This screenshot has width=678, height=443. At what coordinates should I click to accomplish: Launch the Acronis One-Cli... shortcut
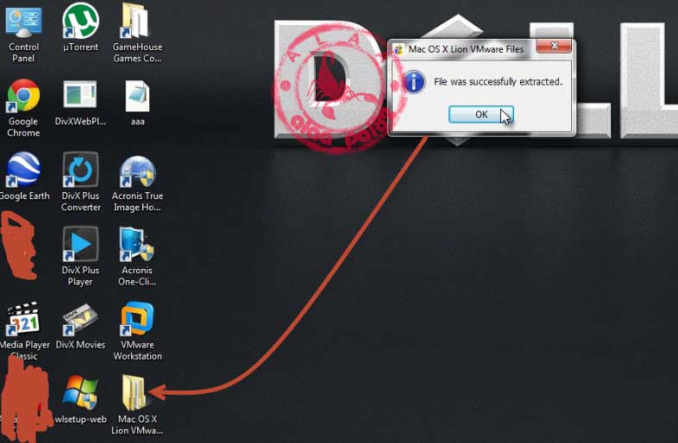pyautogui.click(x=137, y=256)
